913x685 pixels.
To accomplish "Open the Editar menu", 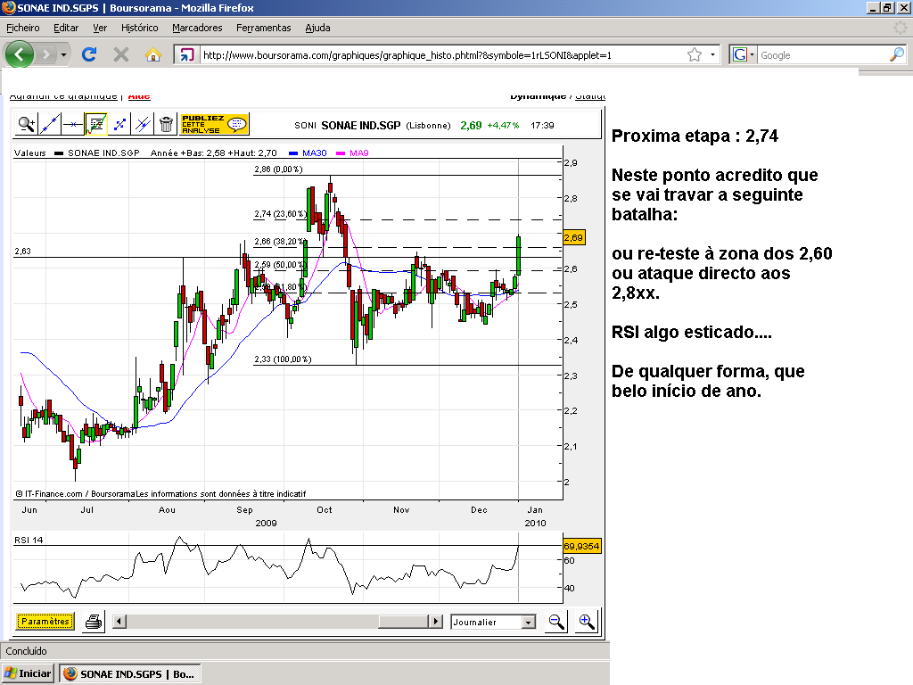I will [66, 28].
